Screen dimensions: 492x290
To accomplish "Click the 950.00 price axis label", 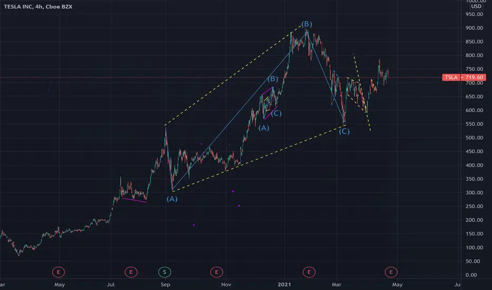I will tap(474, 14).
